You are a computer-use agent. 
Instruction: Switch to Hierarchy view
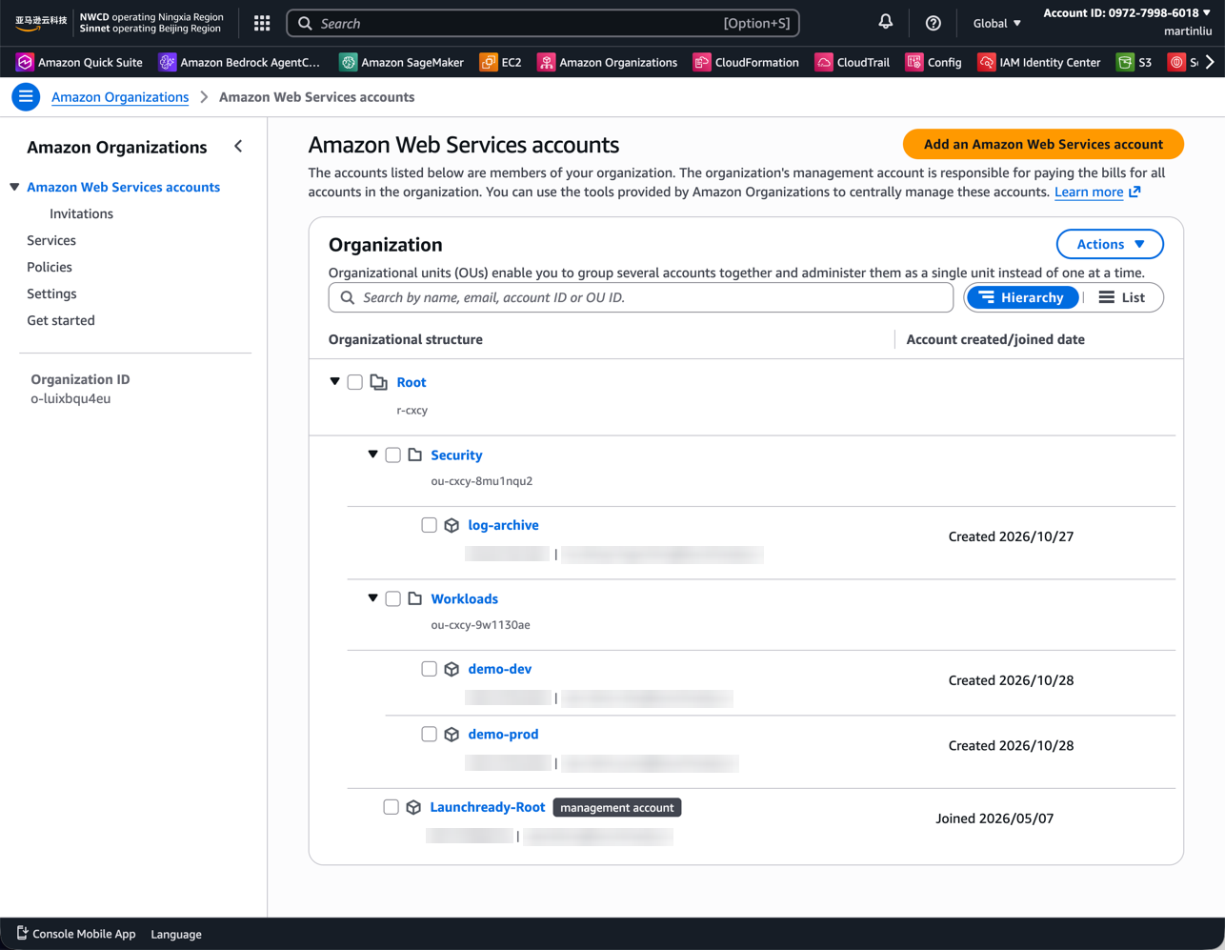pyautogui.click(x=1023, y=297)
